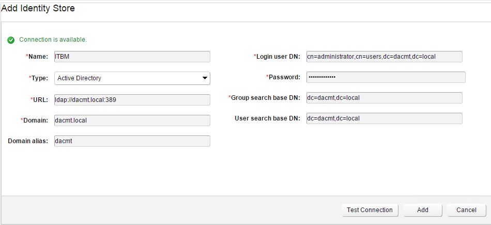
Task: Open the Type dropdown arrow
Action: tap(205, 78)
